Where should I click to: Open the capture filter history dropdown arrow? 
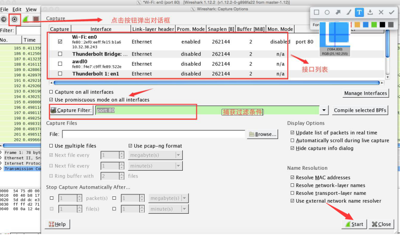[x=324, y=110]
